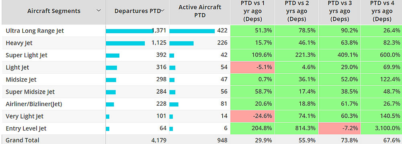
Task: Open the Aircraft Segments dropdown arrow
Action: [98, 11]
